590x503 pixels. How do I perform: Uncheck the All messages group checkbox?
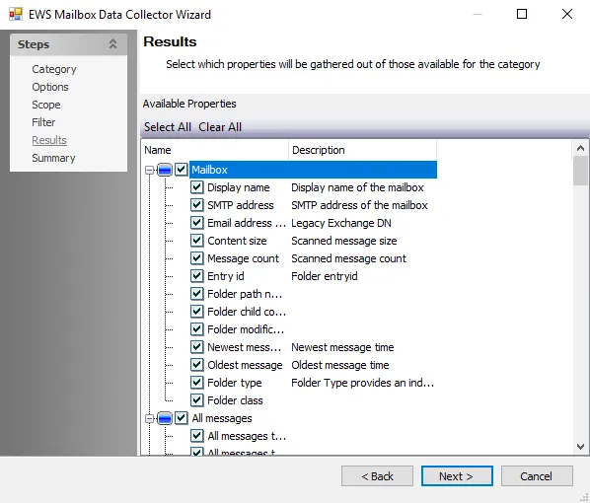pyautogui.click(x=182, y=418)
